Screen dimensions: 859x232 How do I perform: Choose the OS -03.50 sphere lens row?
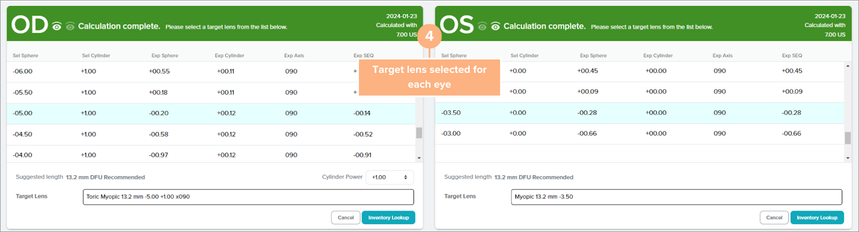pyautogui.click(x=638, y=113)
